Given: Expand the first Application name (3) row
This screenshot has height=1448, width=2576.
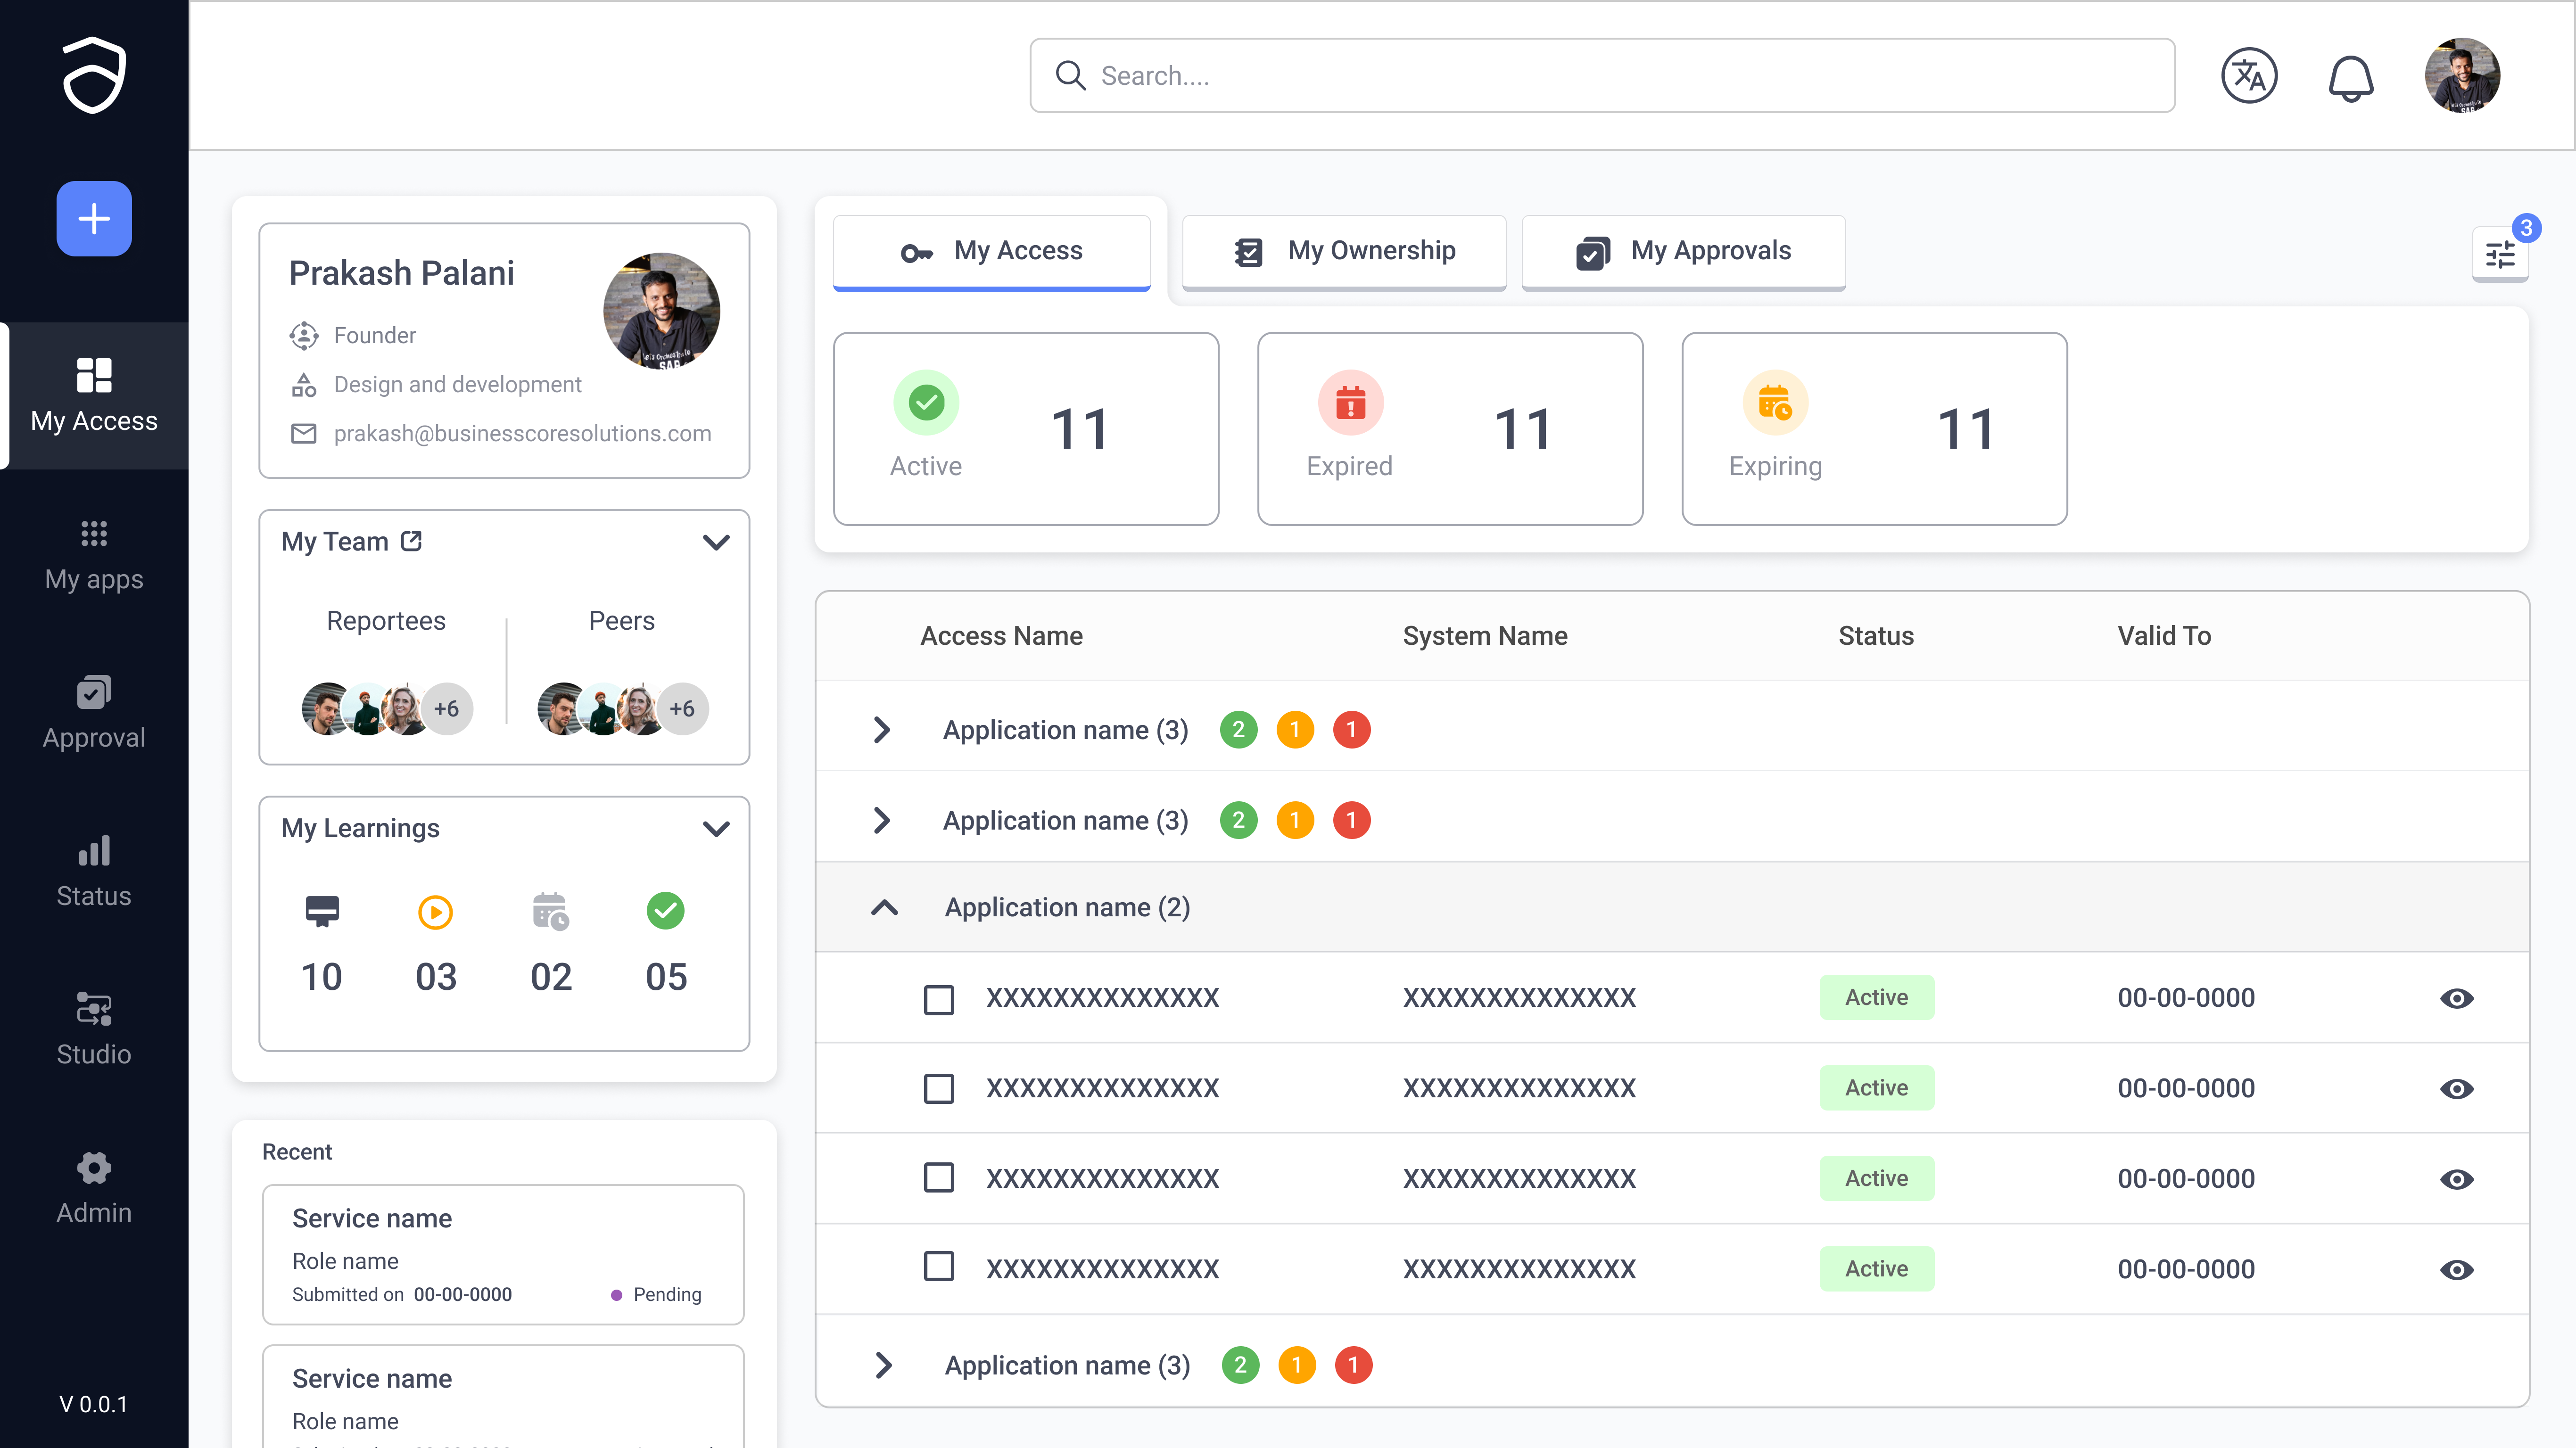Looking at the screenshot, I should tap(881, 729).
